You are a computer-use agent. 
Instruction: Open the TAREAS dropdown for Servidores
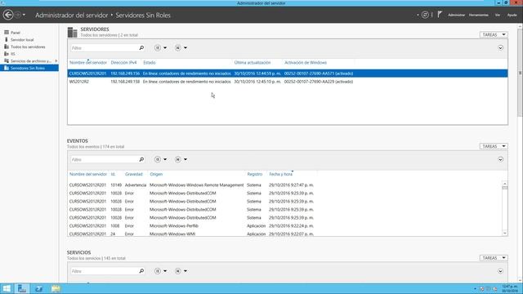494,34
